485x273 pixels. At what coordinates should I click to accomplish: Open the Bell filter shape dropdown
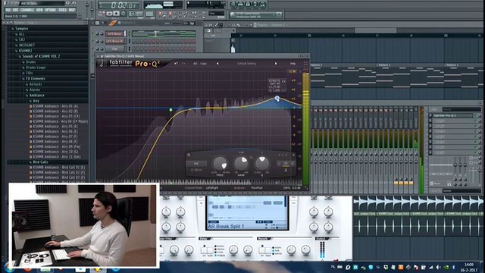(x=196, y=164)
